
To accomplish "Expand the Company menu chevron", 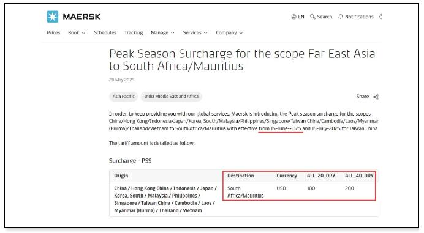I will [241, 33].
